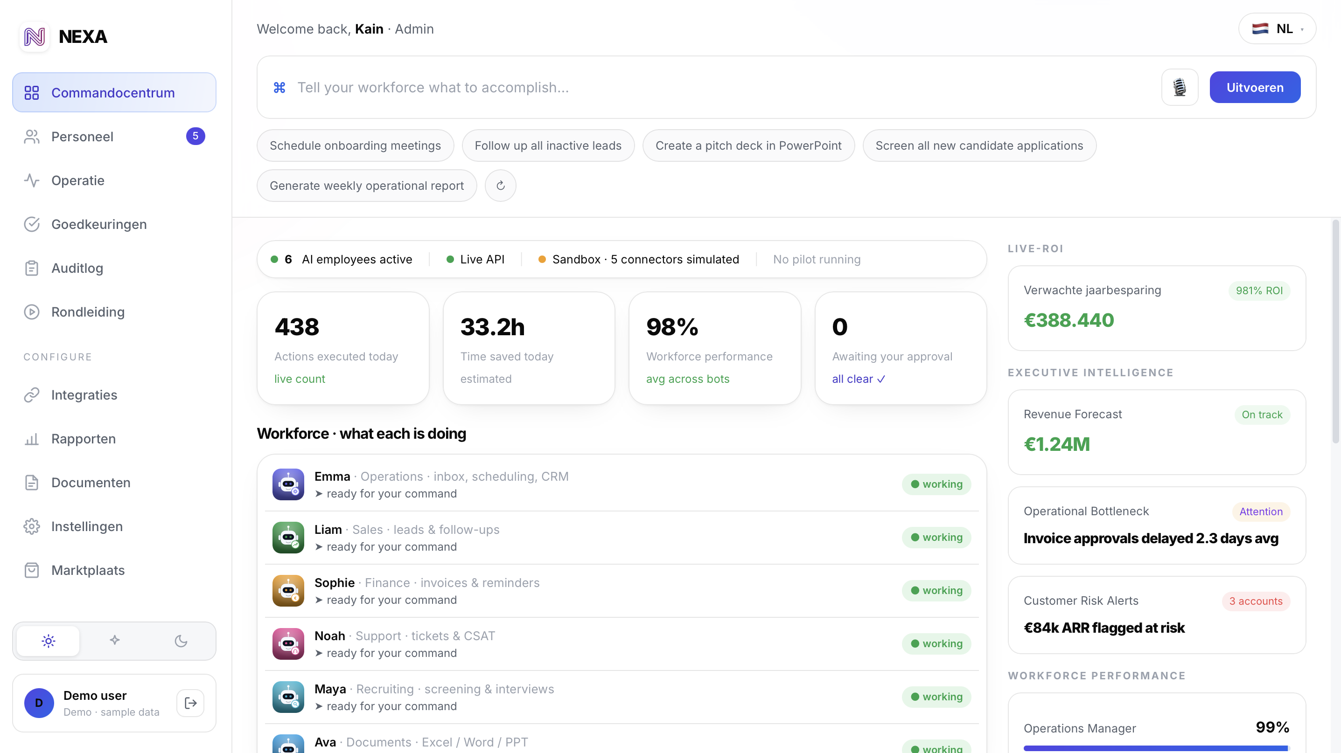Click Noah's robot avatar icon
The image size is (1341, 753).
288,644
